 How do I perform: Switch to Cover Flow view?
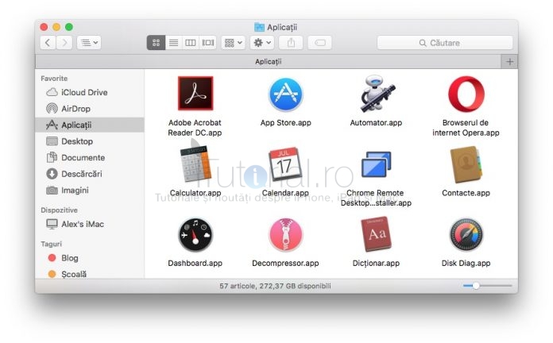[207, 43]
